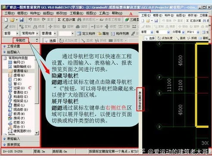Select 圈梁(L) in the component tree
Screen dimensions: 212x160
(x=17, y=105)
